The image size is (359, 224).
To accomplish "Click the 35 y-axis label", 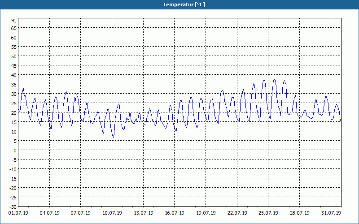I will click(14, 85).
